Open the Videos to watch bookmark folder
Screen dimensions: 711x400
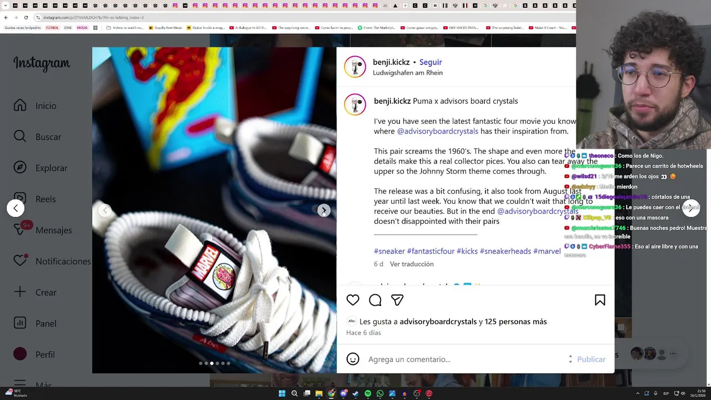click(124, 28)
